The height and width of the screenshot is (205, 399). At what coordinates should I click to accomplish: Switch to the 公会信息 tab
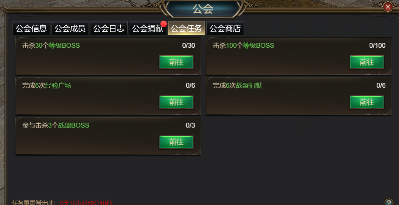click(31, 29)
